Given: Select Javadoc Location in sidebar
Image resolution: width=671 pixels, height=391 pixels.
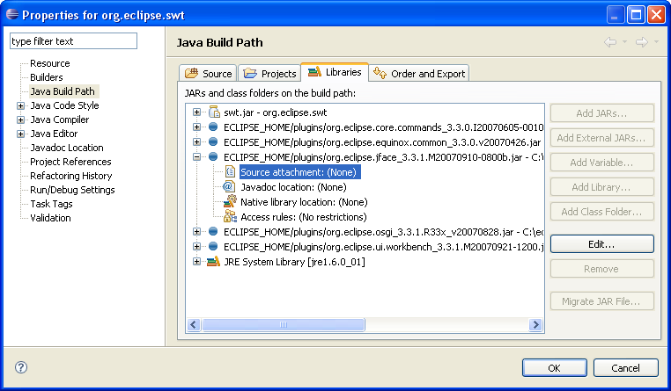Looking at the screenshot, I should pyautogui.click(x=67, y=148).
